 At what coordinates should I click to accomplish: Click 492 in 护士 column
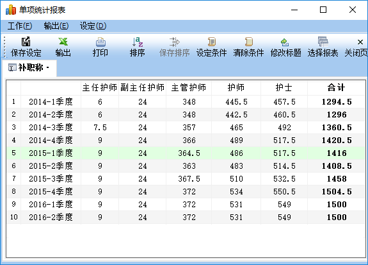(x=284, y=128)
